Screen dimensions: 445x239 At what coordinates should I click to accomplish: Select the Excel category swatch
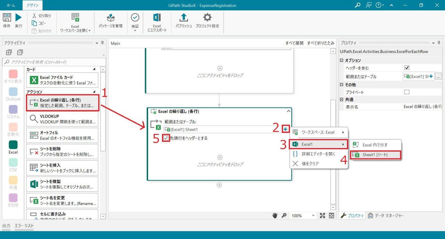tap(13, 145)
